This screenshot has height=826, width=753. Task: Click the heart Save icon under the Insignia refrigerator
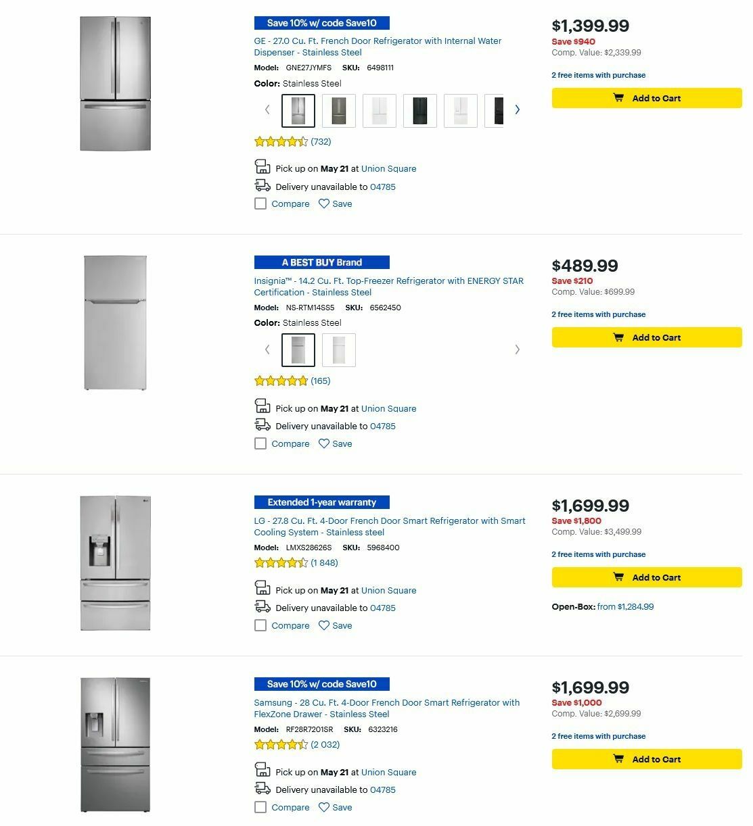coord(323,443)
